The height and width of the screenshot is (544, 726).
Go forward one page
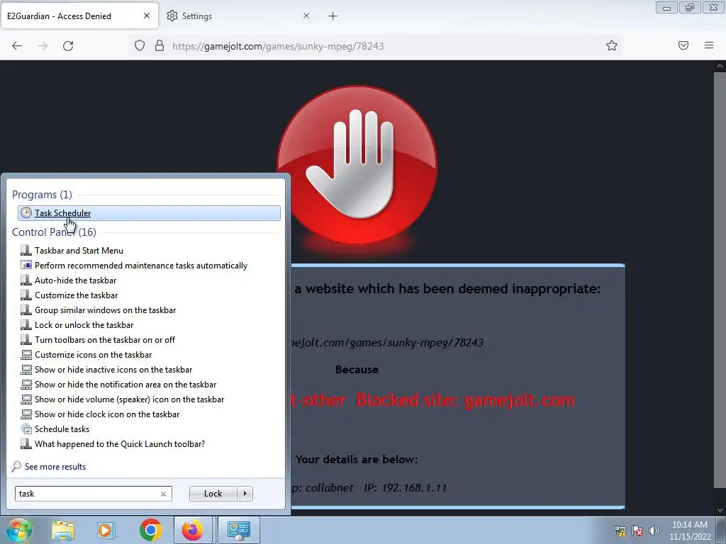43,46
